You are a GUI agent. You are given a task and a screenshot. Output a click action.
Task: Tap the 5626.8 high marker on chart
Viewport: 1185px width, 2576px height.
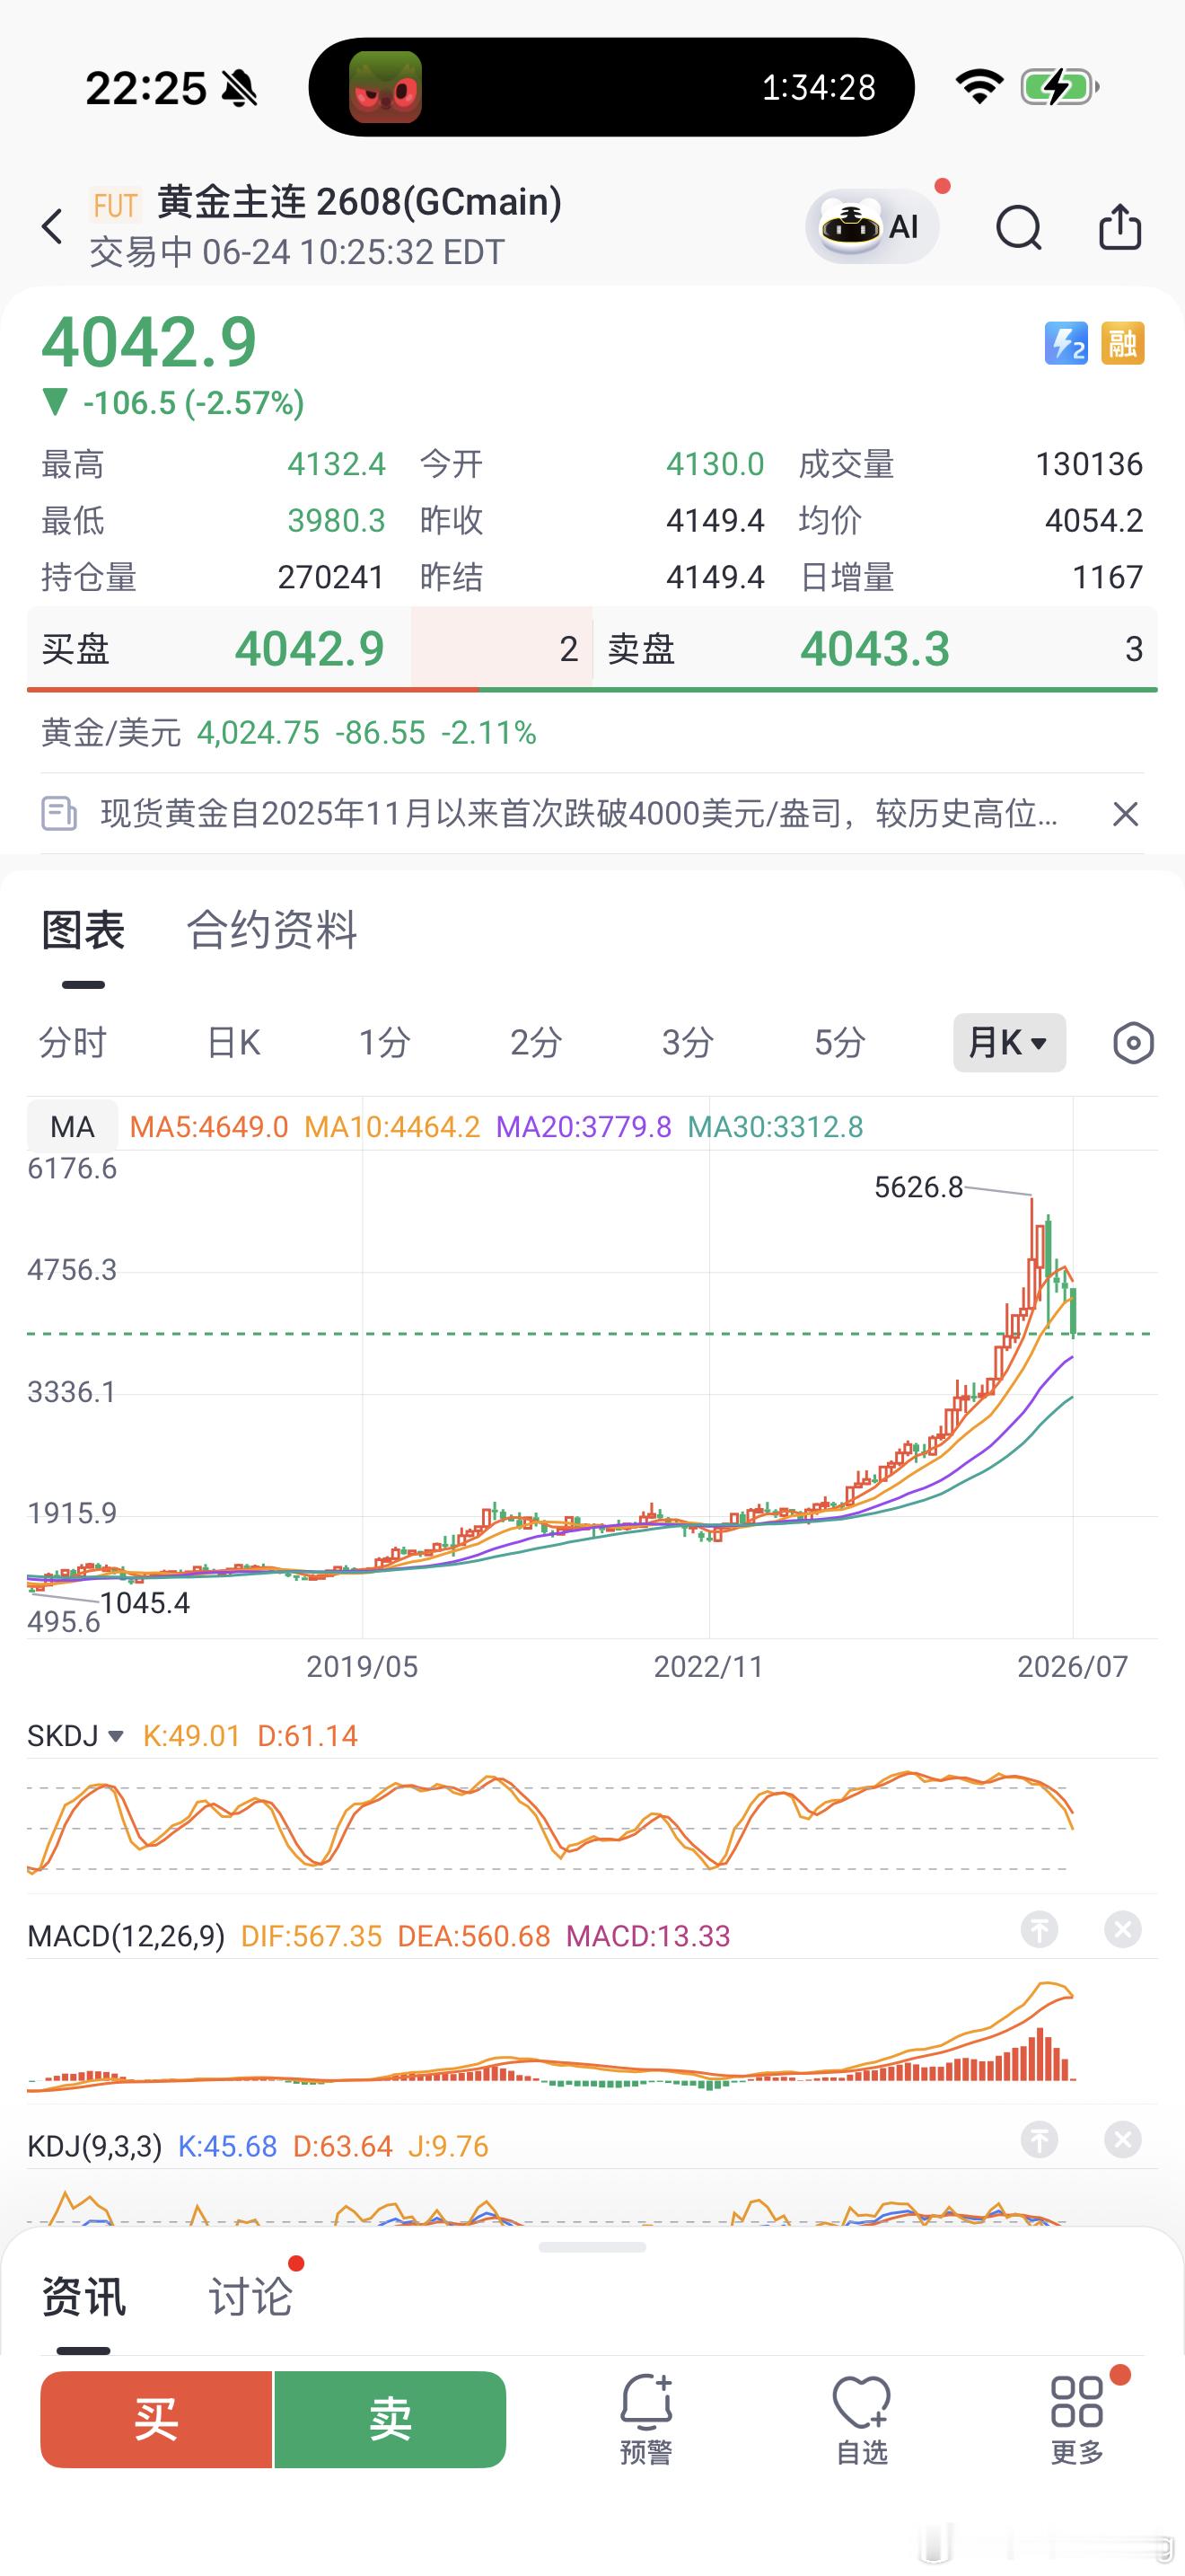pyautogui.click(x=918, y=1187)
